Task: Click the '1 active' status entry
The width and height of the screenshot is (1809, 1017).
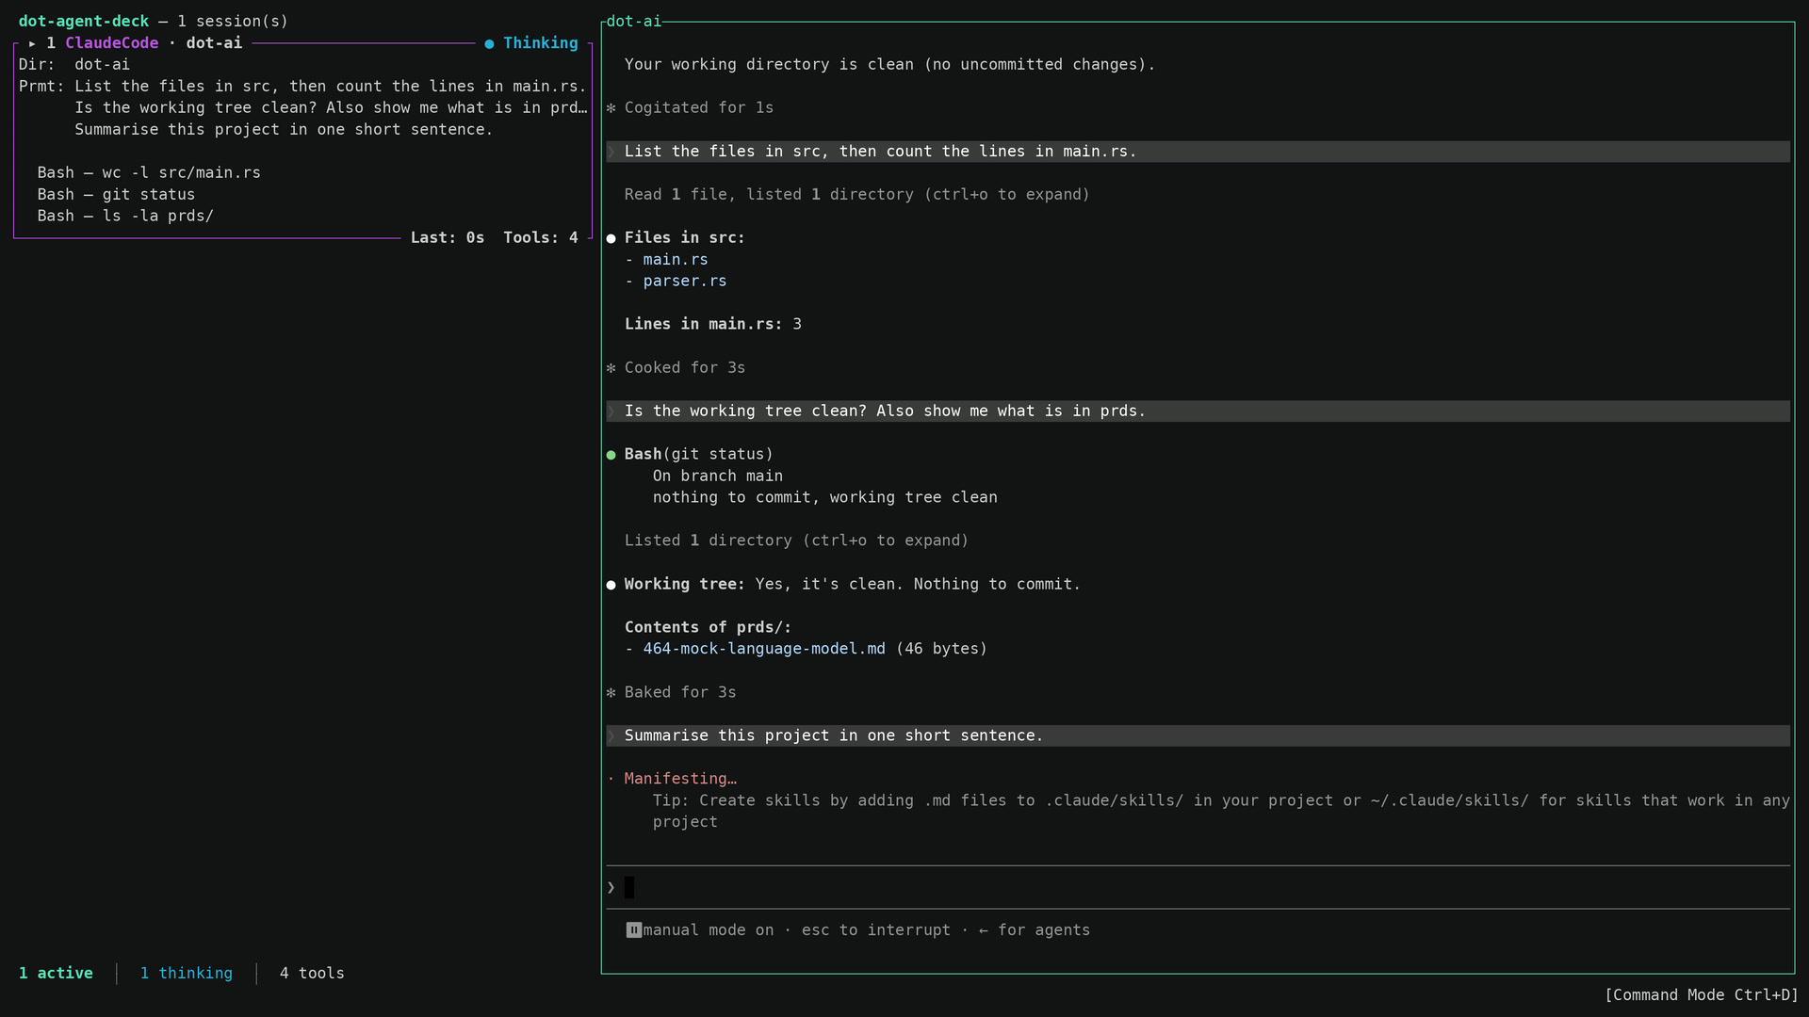Action: click(x=56, y=974)
